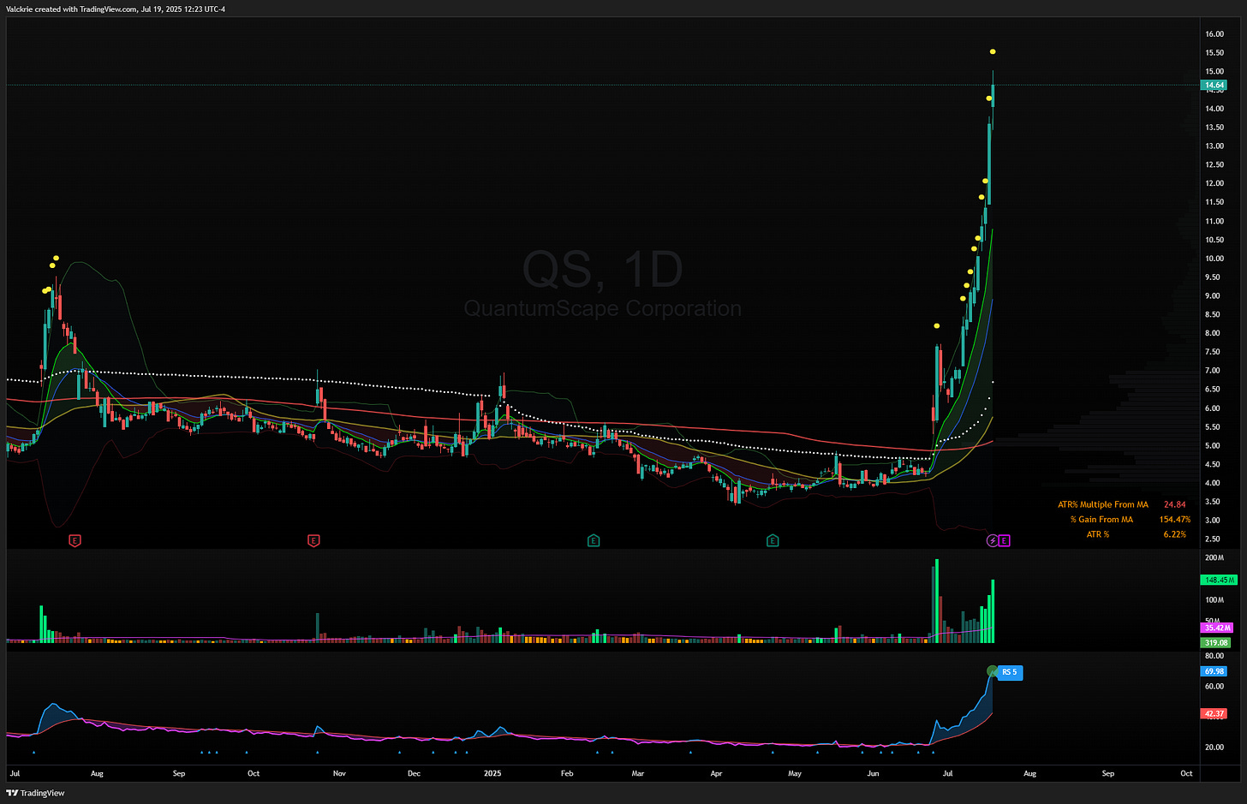Click the Apr label on the time axis
1247x804 pixels.
(x=716, y=773)
